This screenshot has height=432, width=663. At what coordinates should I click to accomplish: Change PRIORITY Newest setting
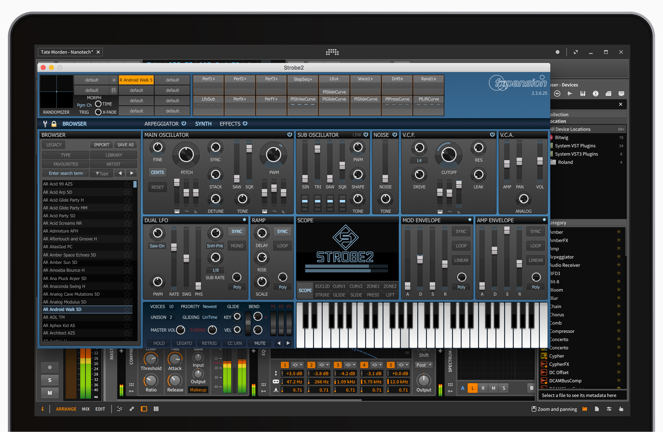pyautogui.click(x=210, y=307)
